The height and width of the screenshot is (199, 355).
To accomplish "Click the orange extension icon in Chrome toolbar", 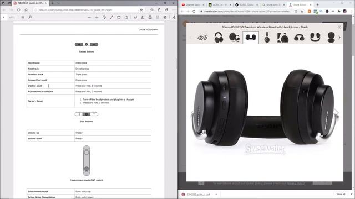I will [310, 11].
